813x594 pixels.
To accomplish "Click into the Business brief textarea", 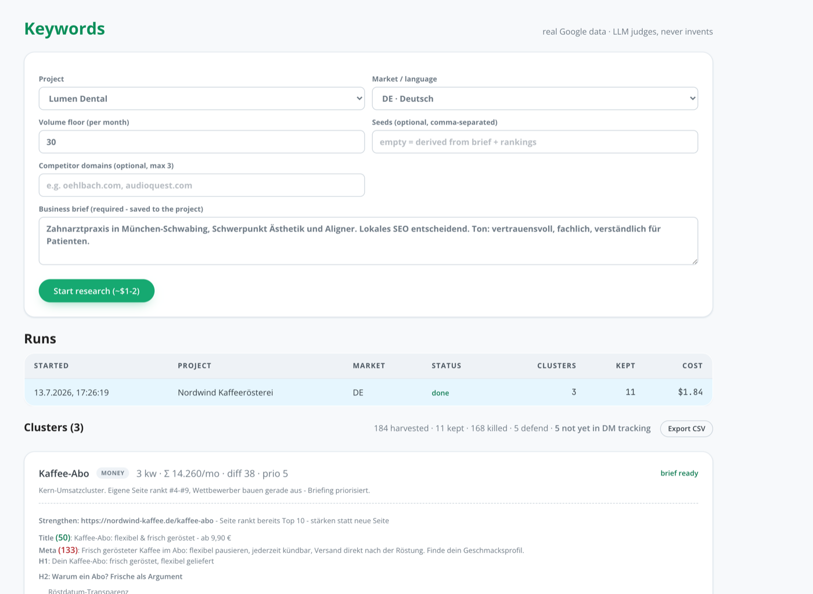I will 368,241.
